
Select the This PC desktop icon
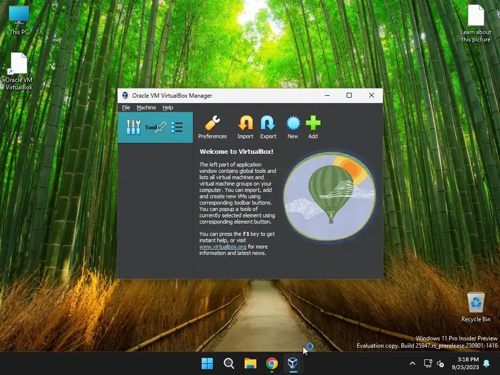point(19,20)
